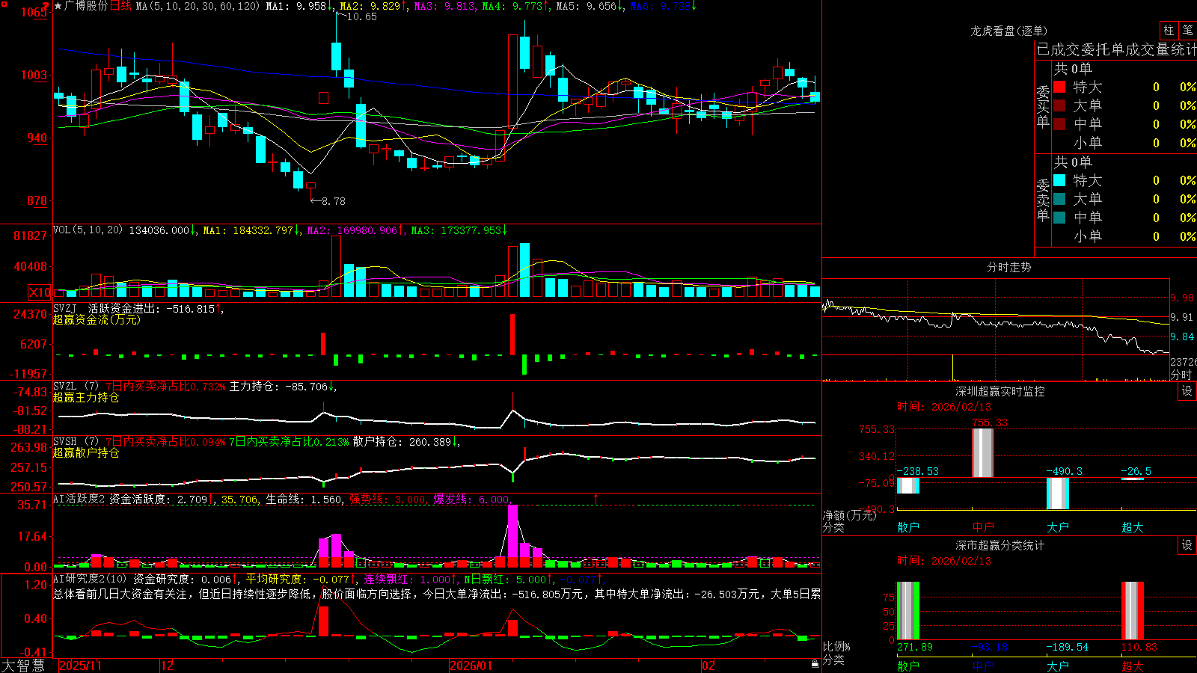
Task: Click the 小单 row in the 委卖单 section
Action: [x=1124, y=236]
